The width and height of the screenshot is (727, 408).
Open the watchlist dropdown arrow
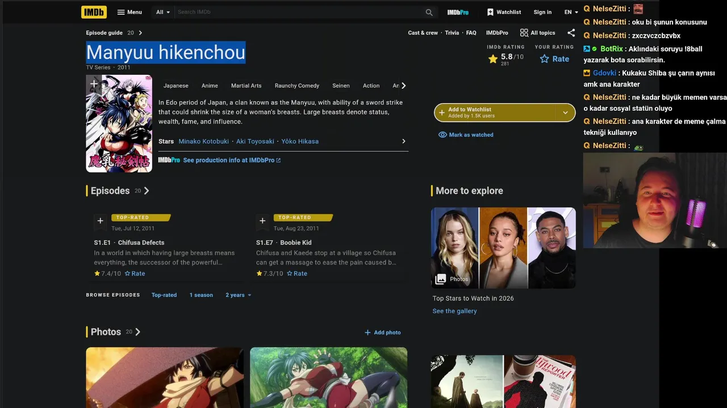565,112
